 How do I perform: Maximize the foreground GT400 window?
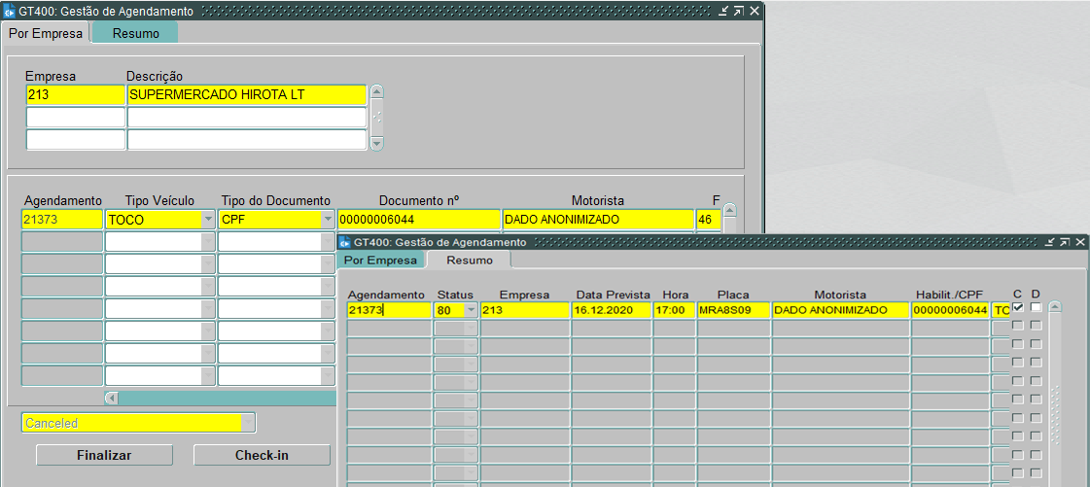pos(1065,242)
